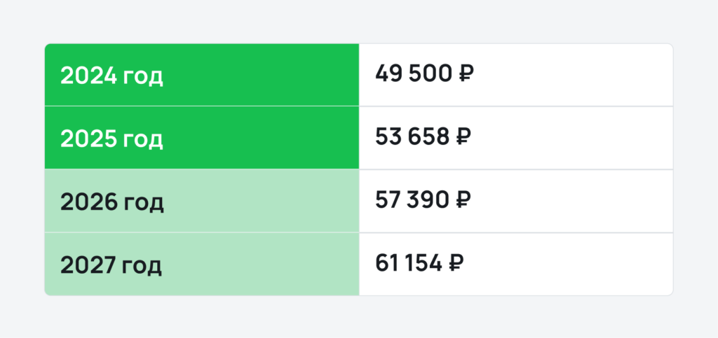The image size is (718, 338).
Task: Click the ruble symbol next to 53 658
Action: tap(463, 136)
